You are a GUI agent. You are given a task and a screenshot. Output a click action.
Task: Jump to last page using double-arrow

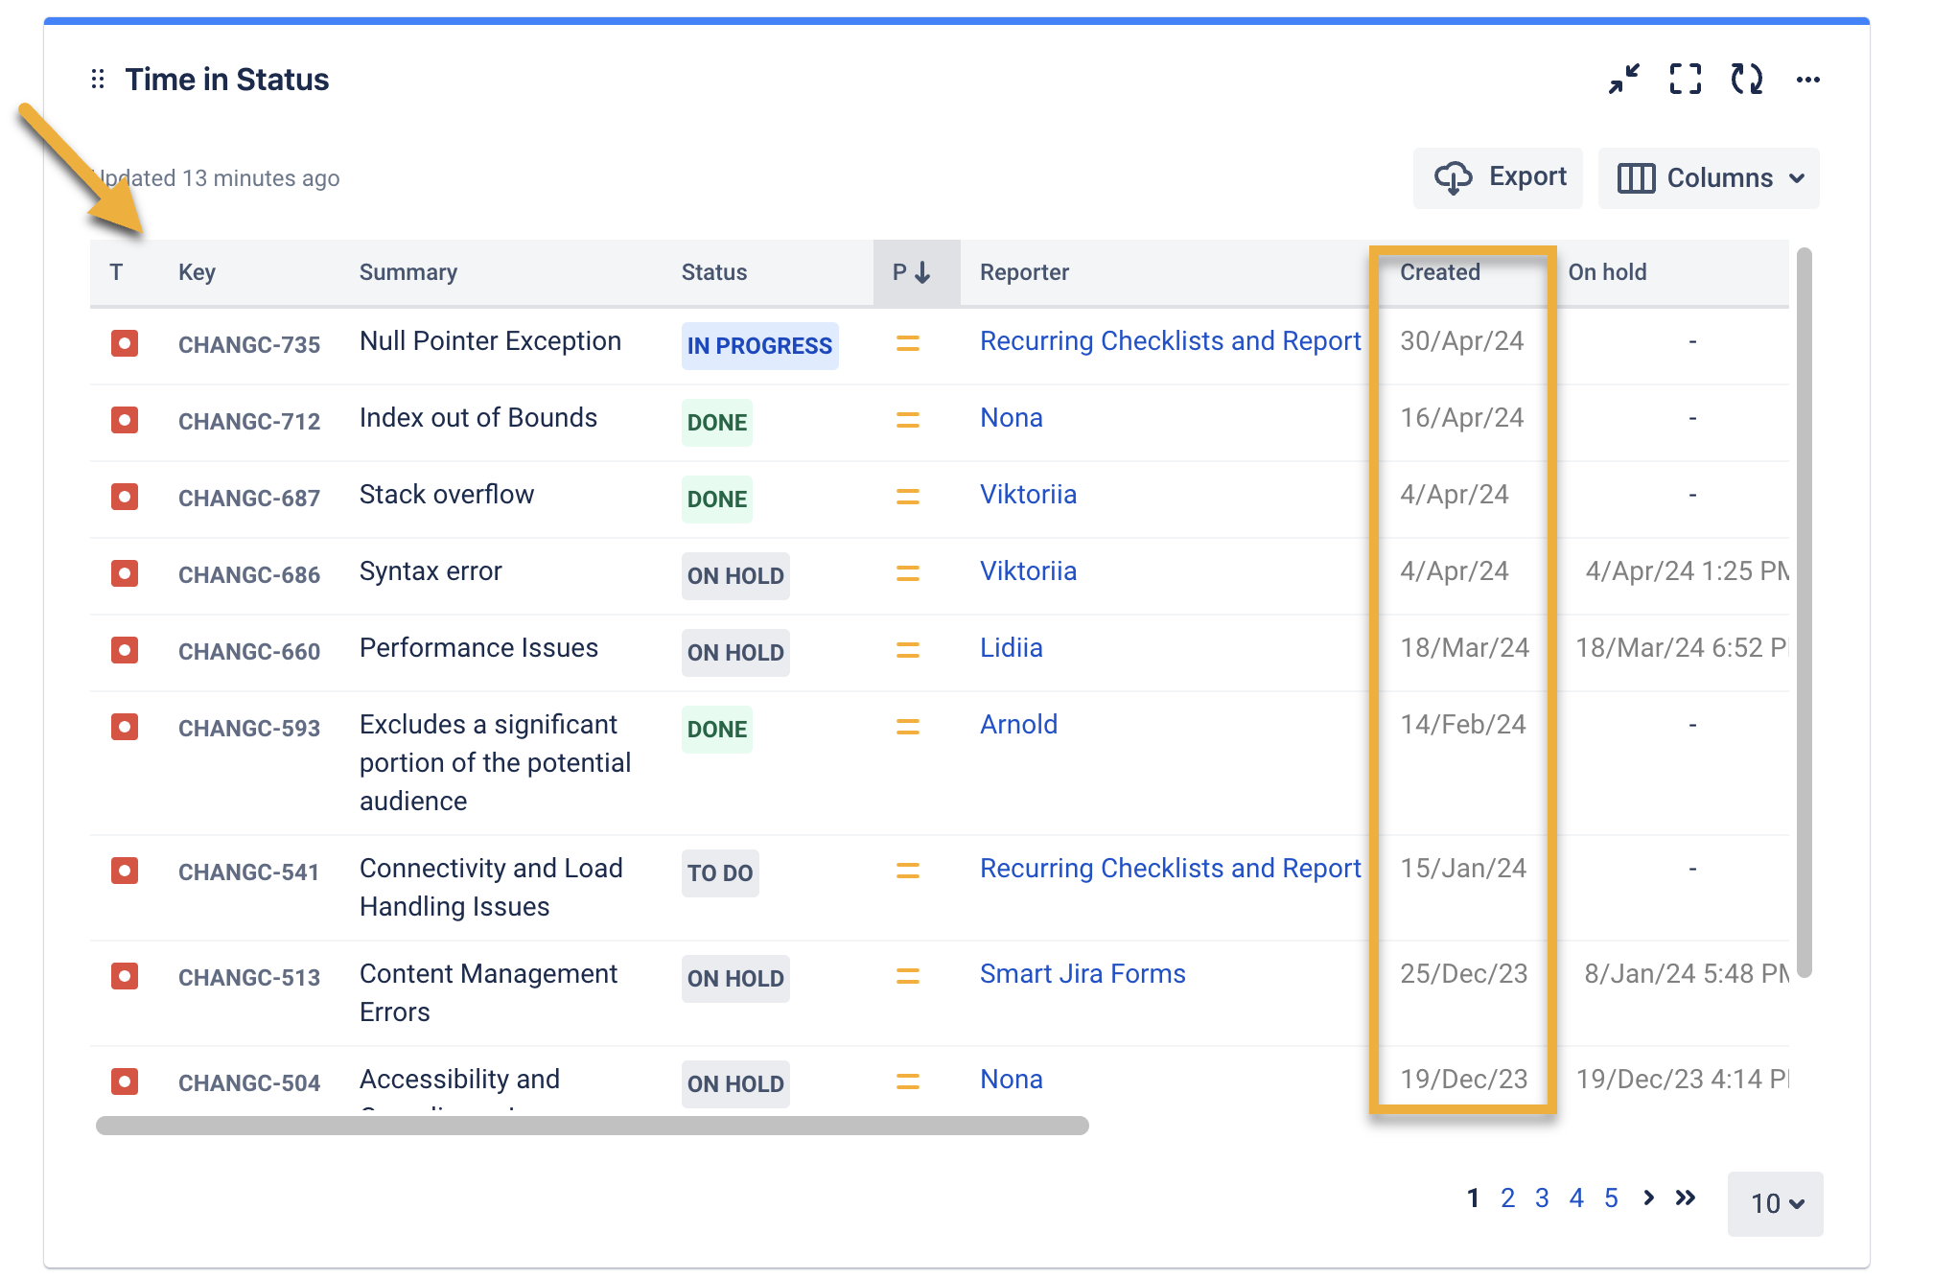[x=1686, y=1198]
